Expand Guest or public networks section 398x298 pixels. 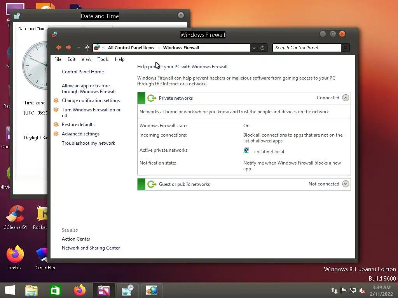click(346, 184)
